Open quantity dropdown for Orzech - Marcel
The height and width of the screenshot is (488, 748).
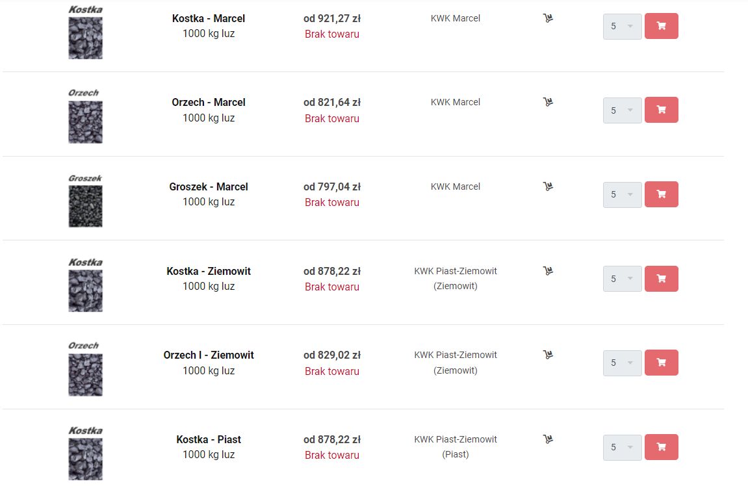(622, 110)
